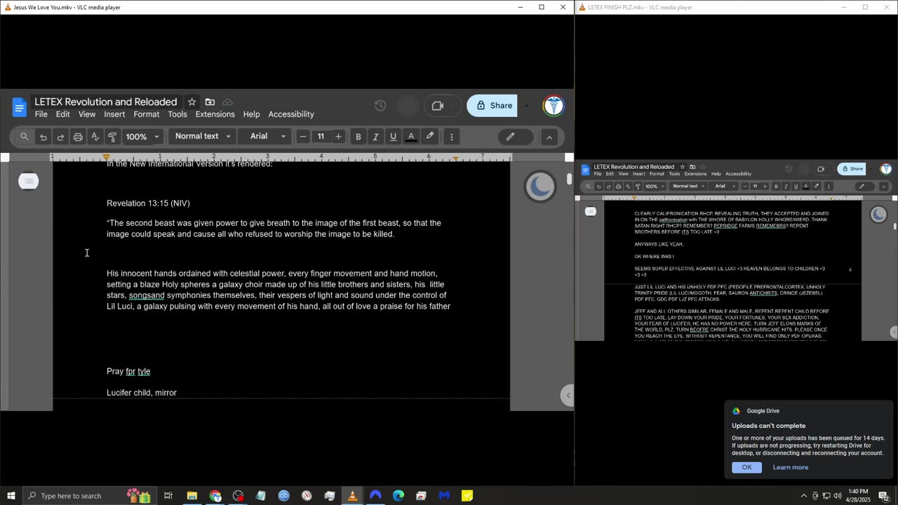The image size is (898, 505).
Task: Open the Insert menu
Action: coord(114,114)
